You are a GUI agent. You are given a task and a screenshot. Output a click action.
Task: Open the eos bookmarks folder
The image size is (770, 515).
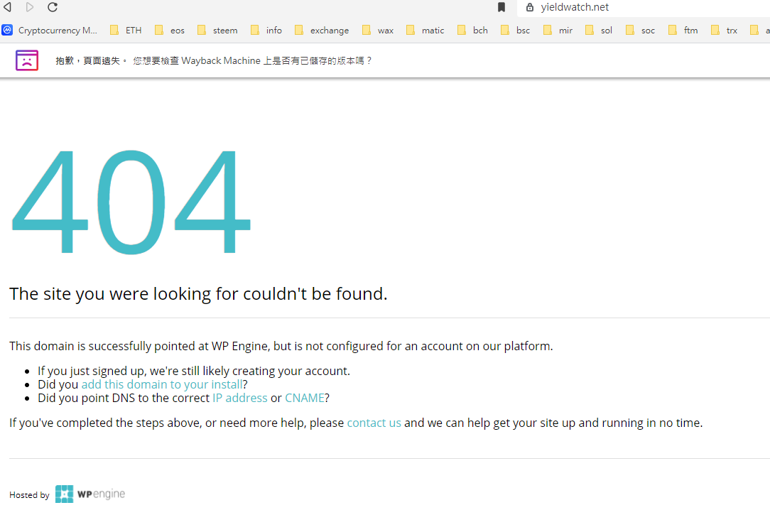pos(170,31)
